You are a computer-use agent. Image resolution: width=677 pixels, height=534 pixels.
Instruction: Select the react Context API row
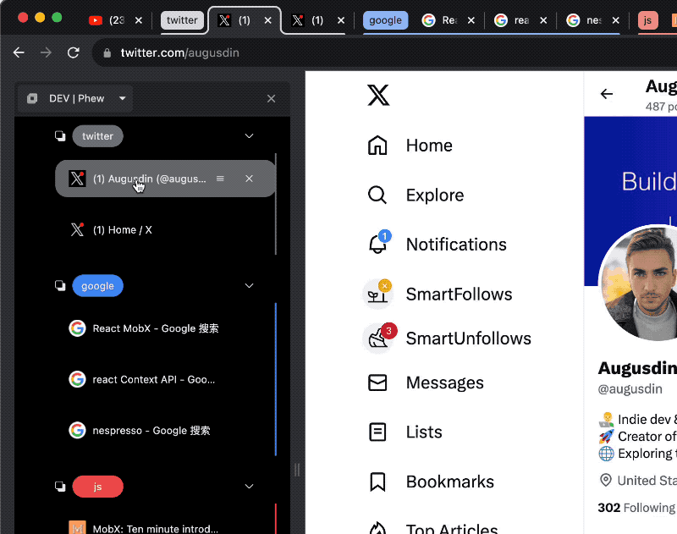coord(165,379)
